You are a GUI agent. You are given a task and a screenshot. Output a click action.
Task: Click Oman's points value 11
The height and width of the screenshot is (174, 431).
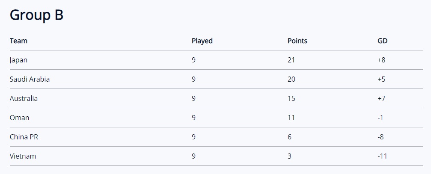click(x=291, y=118)
